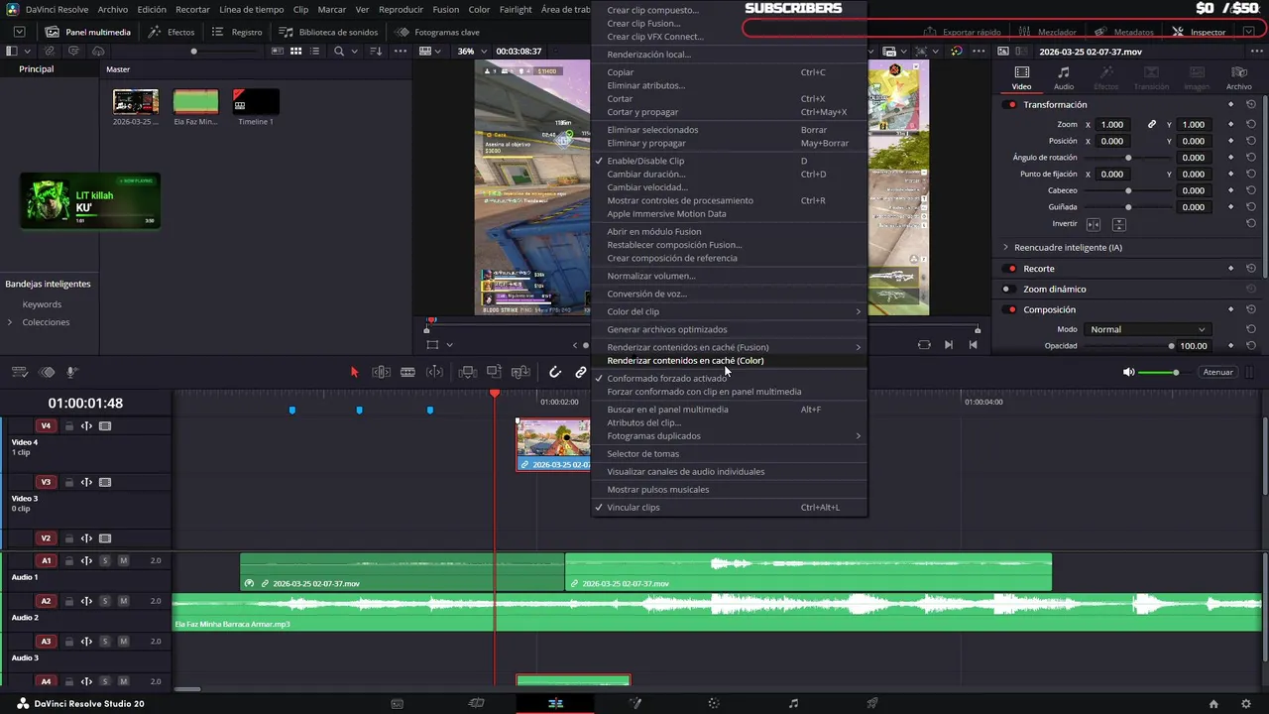This screenshot has height=714, width=1269.
Task: Add keyframe for Posición
Action: [1231, 141]
